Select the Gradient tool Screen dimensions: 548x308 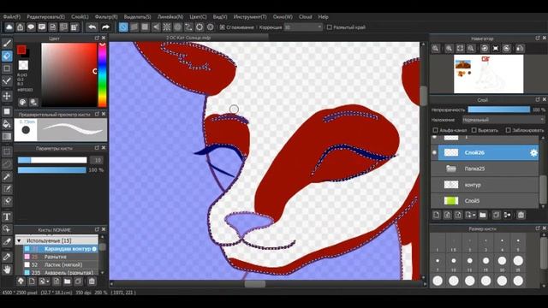coord(7,137)
